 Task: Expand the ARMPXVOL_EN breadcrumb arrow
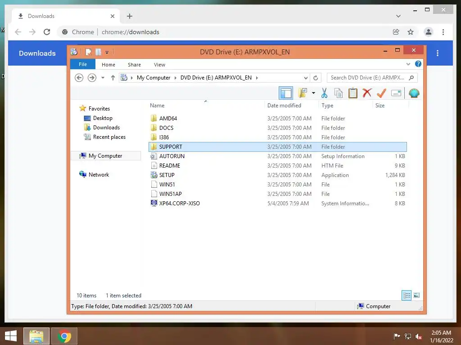[257, 78]
